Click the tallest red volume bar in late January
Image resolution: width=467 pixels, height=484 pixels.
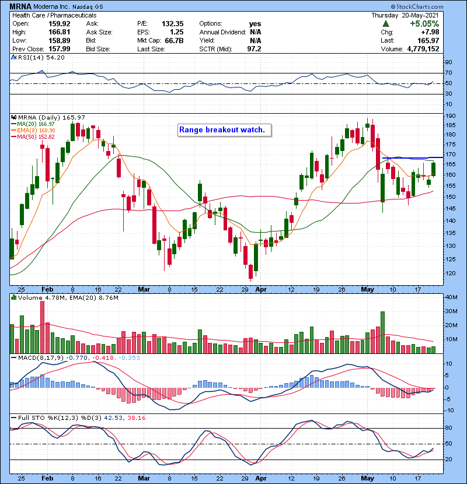click(43, 327)
